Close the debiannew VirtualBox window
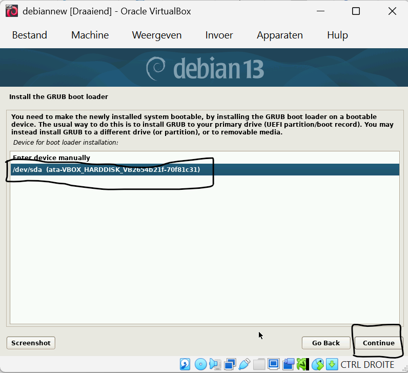The width and height of the screenshot is (408, 373). coord(392,11)
